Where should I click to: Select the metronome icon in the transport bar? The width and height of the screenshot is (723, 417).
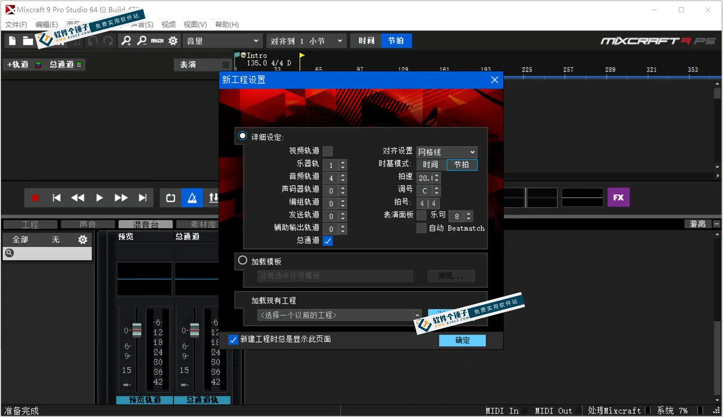tap(192, 198)
